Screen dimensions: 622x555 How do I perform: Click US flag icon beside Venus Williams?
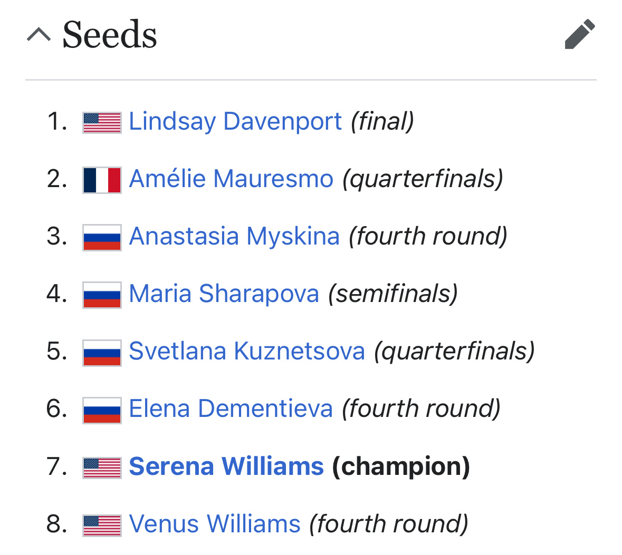(102, 525)
